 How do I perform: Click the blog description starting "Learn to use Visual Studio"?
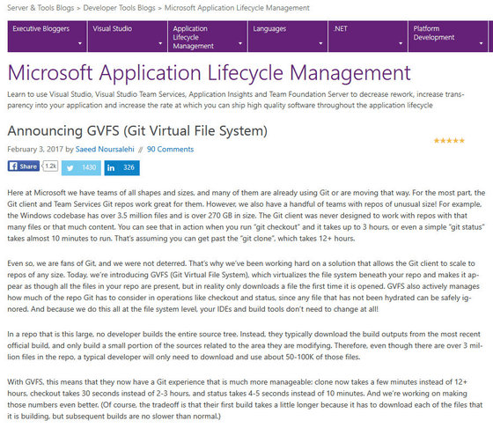coord(236,100)
